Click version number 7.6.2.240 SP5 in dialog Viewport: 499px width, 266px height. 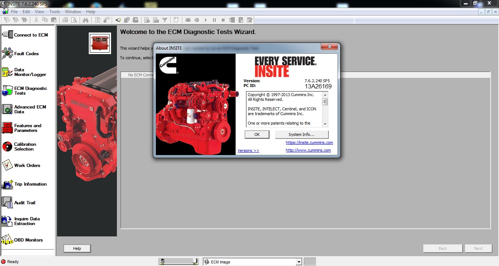pos(317,81)
